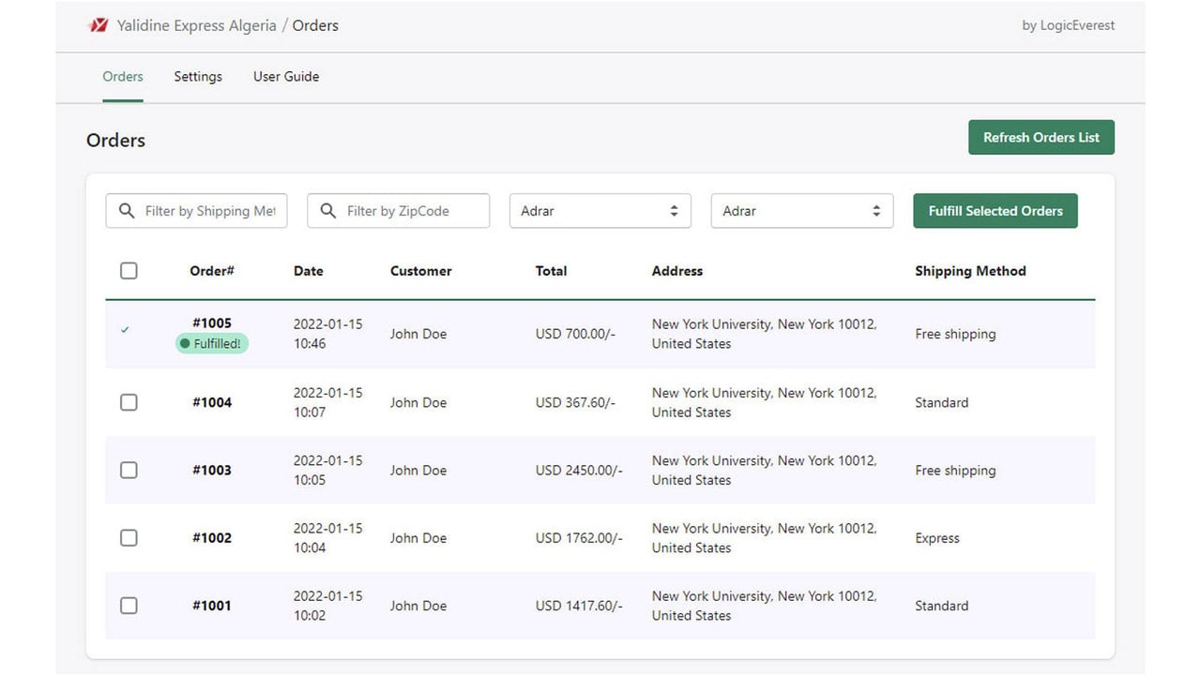
Task: Click date 2022-01-15 10:46
Action: [327, 334]
